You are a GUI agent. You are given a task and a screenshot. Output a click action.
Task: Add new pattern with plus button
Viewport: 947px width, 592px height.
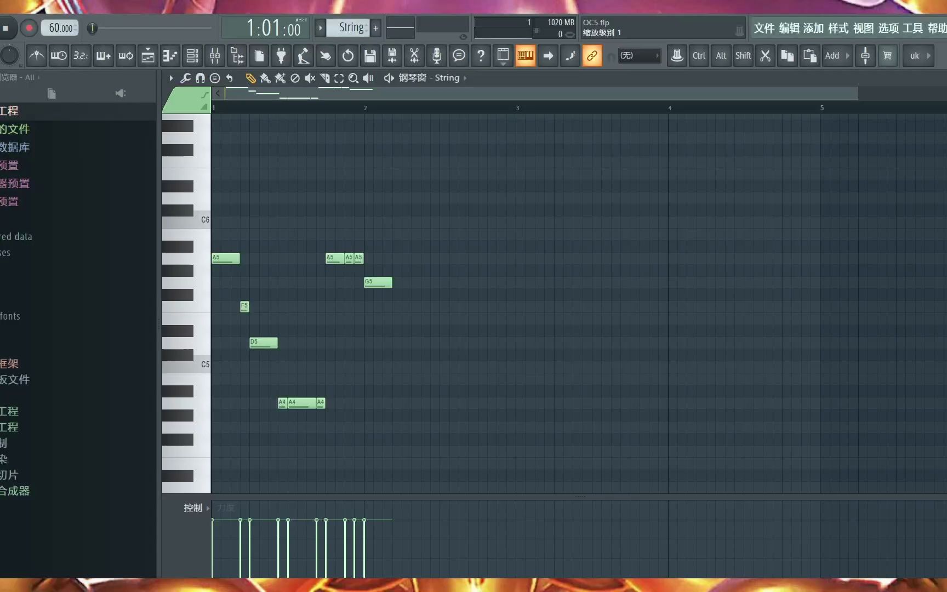[x=376, y=28]
